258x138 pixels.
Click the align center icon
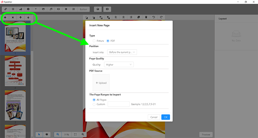124,17
